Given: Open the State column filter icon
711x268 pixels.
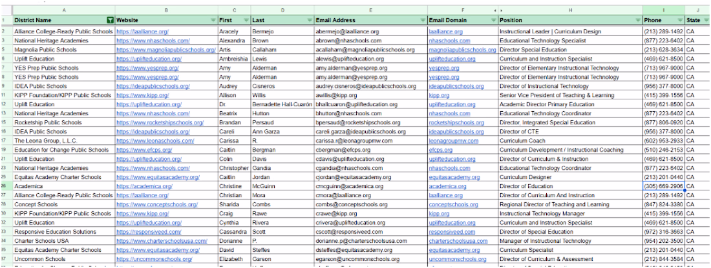Looking at the screenshot, I should [706, 21].
